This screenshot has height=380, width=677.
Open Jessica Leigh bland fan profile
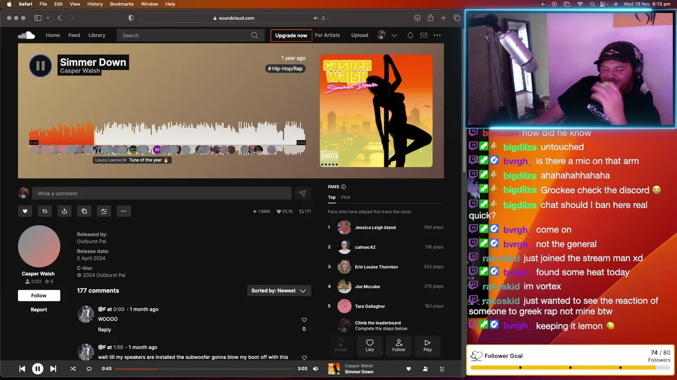coord(375,227)
